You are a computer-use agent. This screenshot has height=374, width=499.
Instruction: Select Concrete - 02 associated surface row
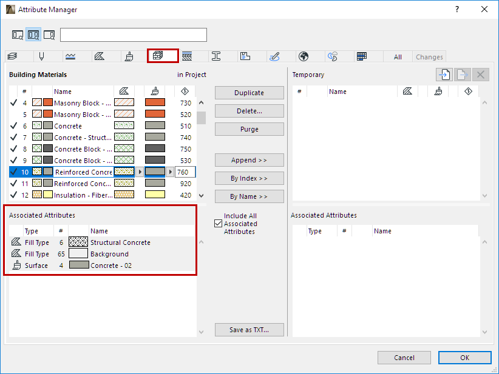[102, 265]
